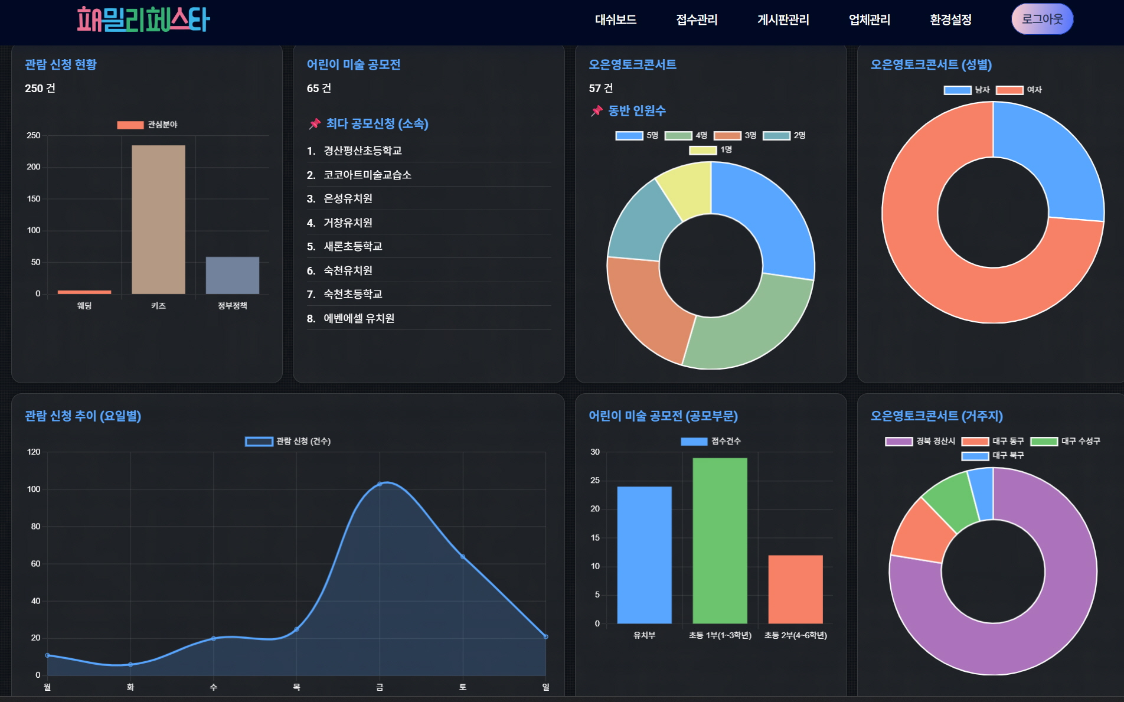Click the 금 data point on line chart

pos(380,484)
